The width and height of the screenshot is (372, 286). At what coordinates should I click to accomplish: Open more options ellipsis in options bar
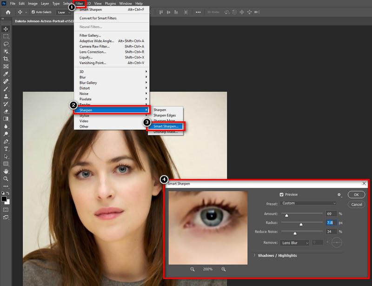198,12
